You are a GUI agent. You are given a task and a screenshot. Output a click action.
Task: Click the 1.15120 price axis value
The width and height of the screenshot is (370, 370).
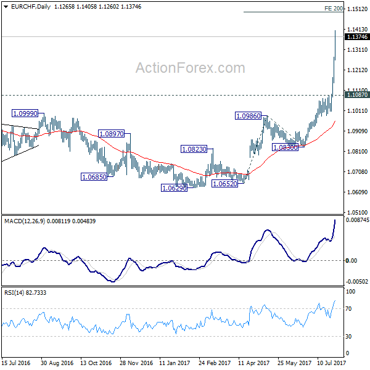(357, 9)
